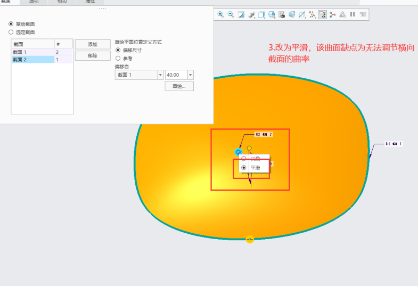Toggle the datum display filters icon
This screenshot has height=286, width=418.
click(x=312, y=14)
